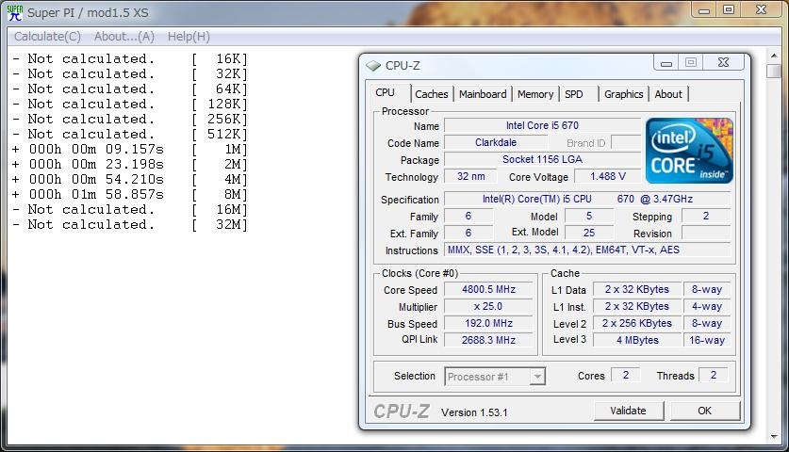Screen dimensions: 789x452
Task: Click the 16K Not calculated line
Action: 130,58
